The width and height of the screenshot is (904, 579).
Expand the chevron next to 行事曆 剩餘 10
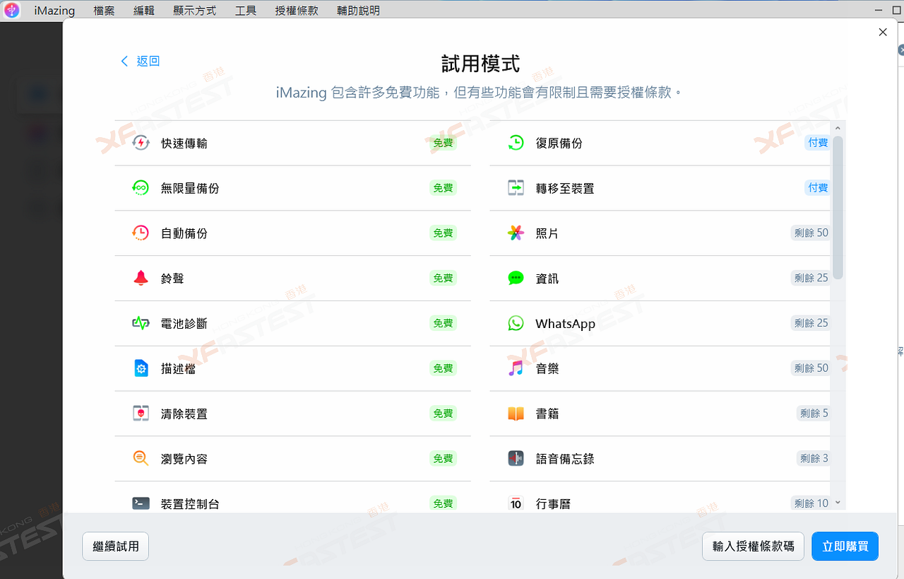coord(836,503)
